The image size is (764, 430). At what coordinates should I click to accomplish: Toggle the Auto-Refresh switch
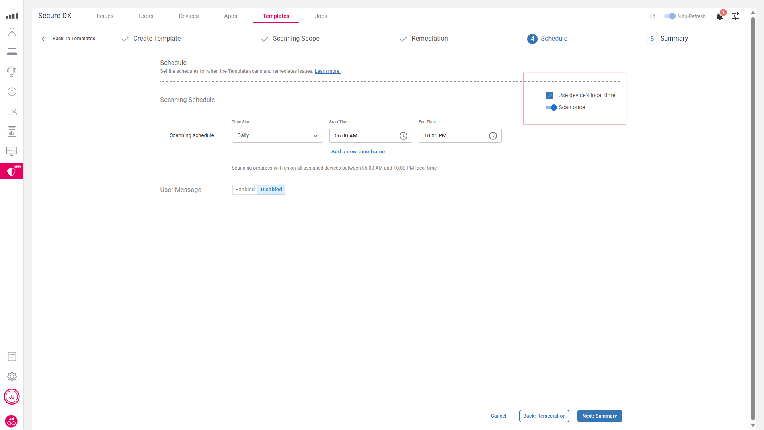tap(670, 16)
